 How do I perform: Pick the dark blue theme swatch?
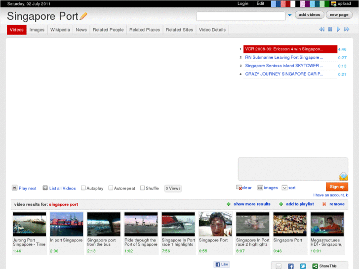278,3
